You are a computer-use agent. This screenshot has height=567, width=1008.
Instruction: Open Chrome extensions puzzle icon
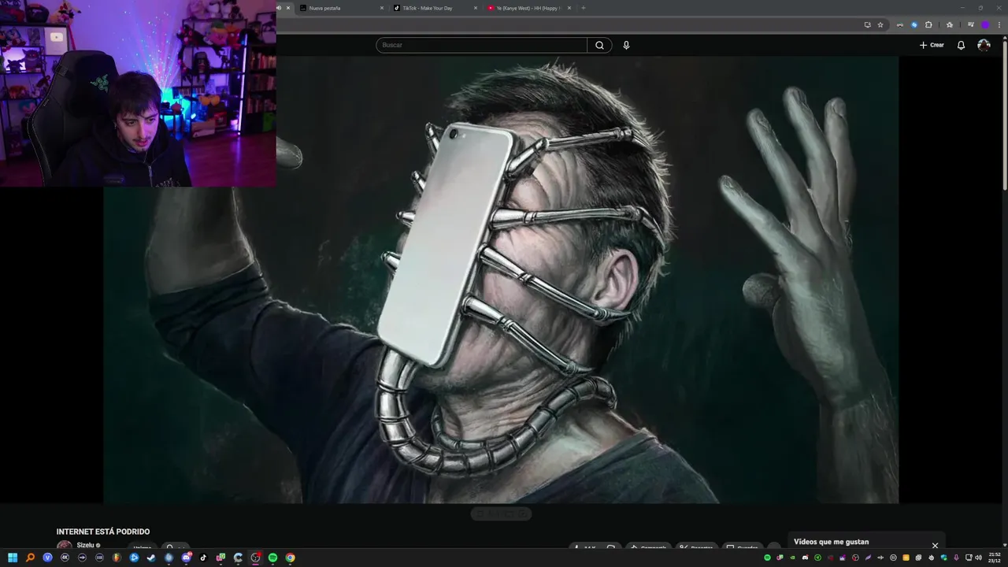(928, 24)
